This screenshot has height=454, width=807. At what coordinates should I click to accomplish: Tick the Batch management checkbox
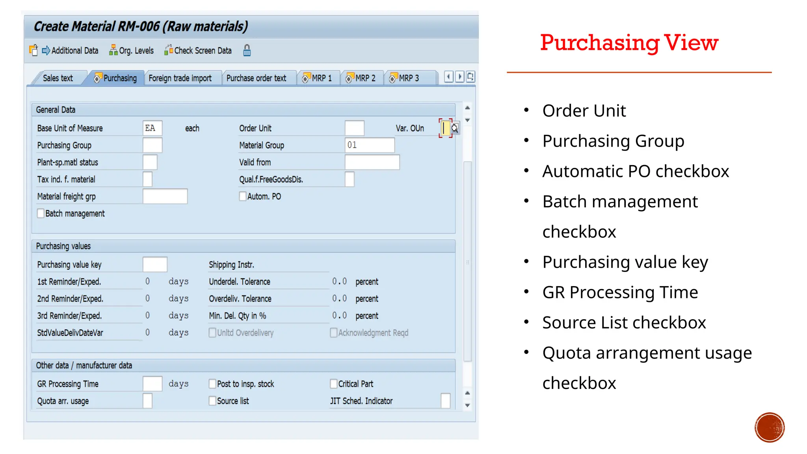[x=41, y=213]
